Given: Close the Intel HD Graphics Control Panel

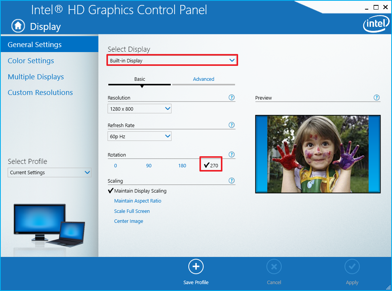Looking at the screenshot, I should (x=385, y=7).
